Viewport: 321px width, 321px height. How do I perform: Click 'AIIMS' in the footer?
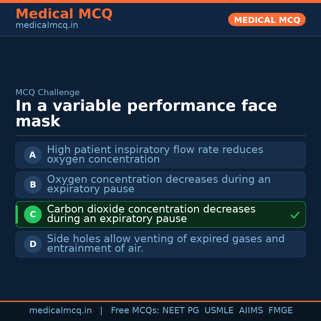(251, 311)
